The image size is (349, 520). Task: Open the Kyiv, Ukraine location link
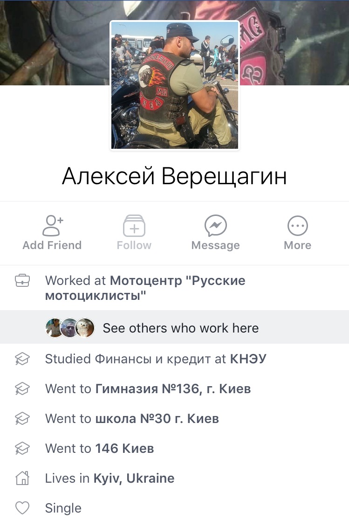pyautogui.click(x=134, y=478)
